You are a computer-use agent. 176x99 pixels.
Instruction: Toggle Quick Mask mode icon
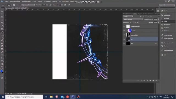pos(2,75)
